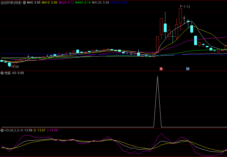Click the 远达环保(日线) chart title
The width and height of the screenshot is (227, 157).
tap(11, 3)
